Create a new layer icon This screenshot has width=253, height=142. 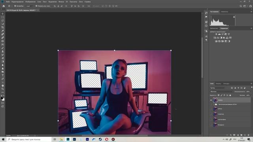(245, 135)
